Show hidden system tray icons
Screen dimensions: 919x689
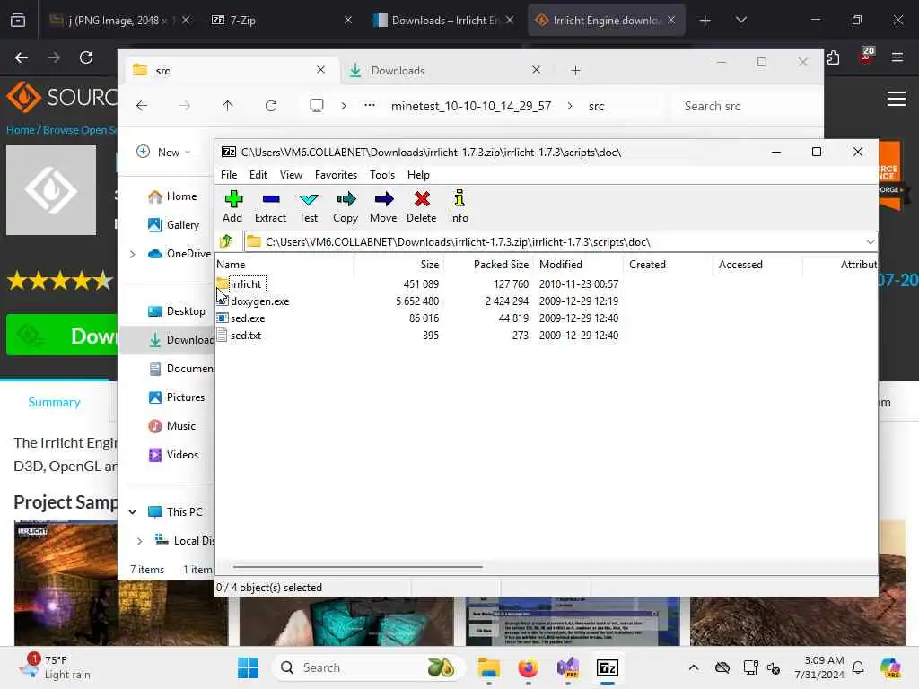694,667
